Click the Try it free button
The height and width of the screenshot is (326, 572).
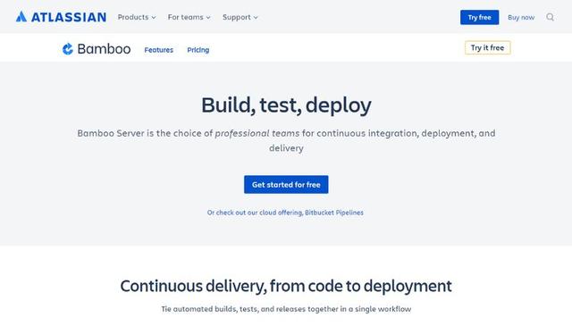tap(487, 47)
